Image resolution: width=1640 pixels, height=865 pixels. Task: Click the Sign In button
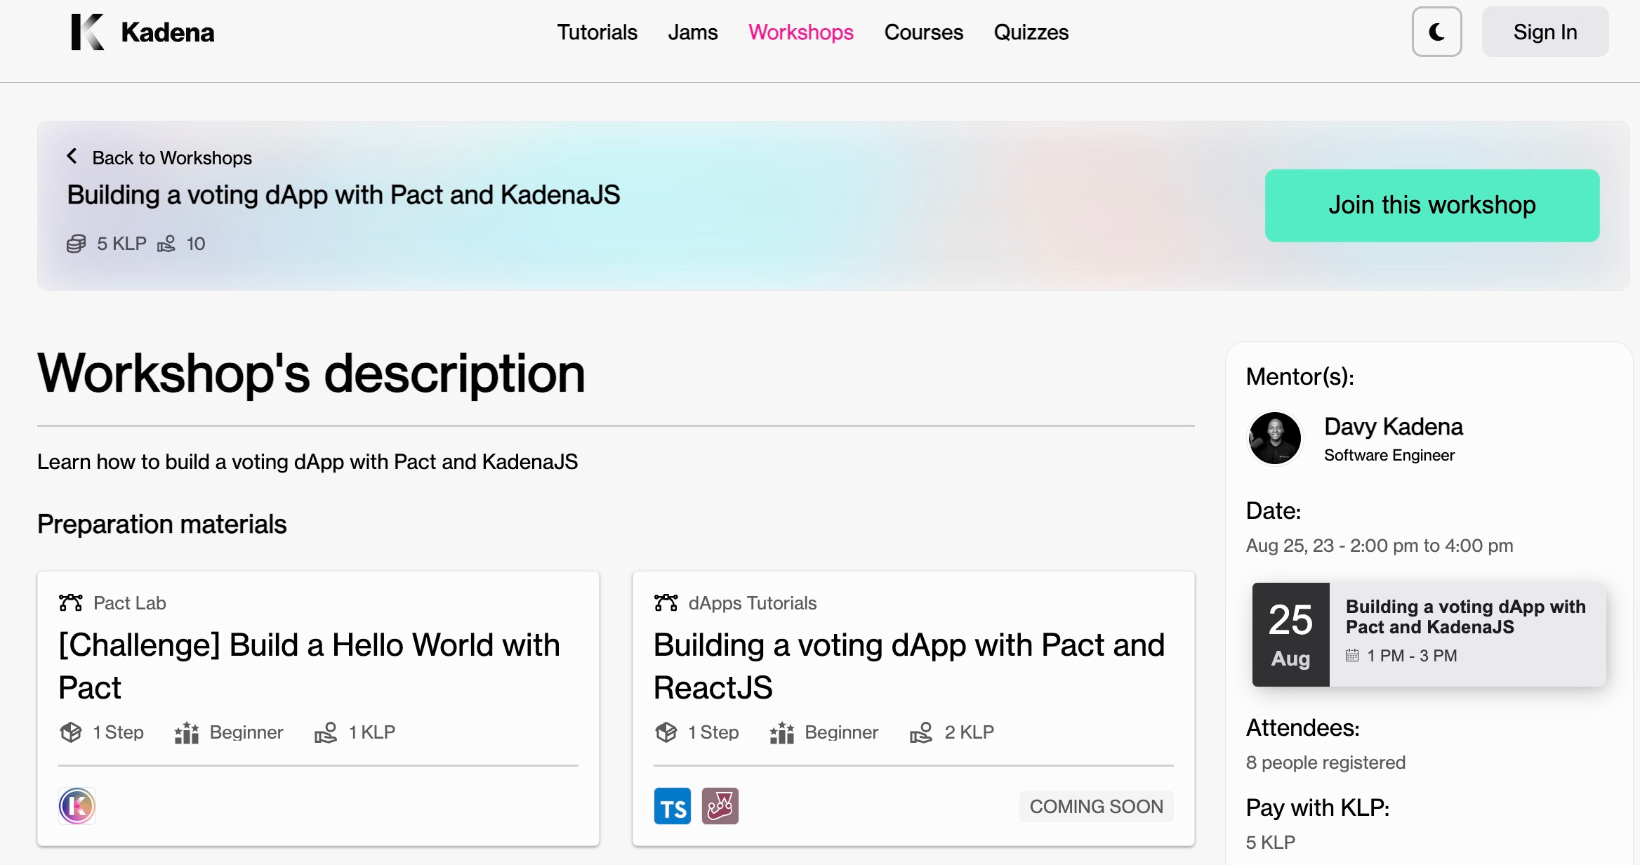coord(1545,32)
